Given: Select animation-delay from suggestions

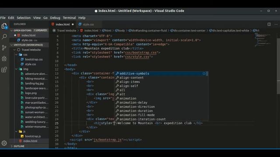Looking at the screenshot, I should [161, 102].
